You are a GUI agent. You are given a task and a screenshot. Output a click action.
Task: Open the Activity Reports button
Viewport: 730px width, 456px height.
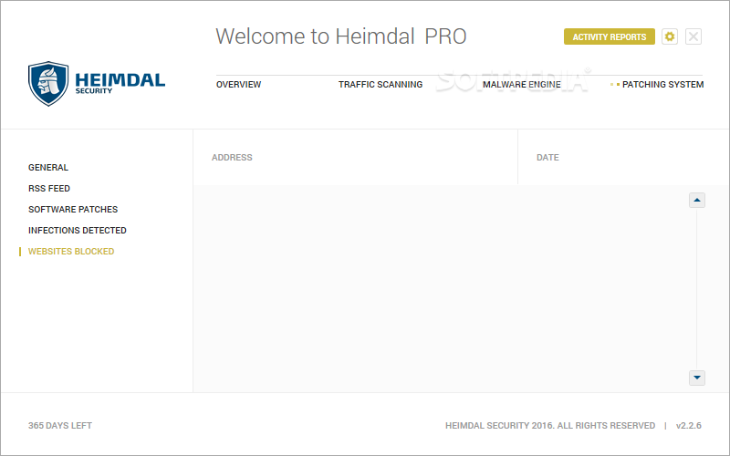[609, 36]
